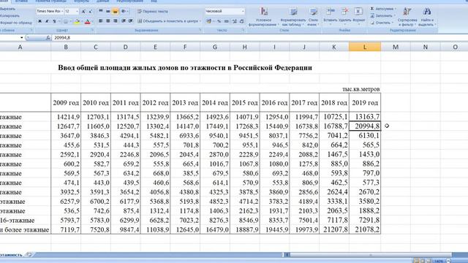This screenshot has height=263, width=468.
Task: Apply red font color to cell
Action: click(88, 21)
